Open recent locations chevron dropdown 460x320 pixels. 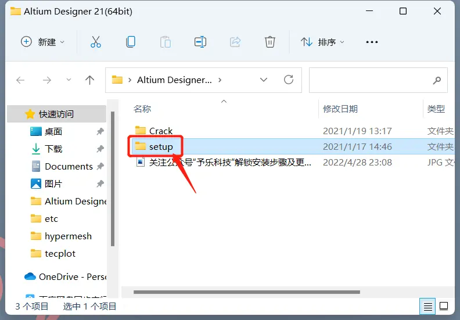click(x=69, y=80)
